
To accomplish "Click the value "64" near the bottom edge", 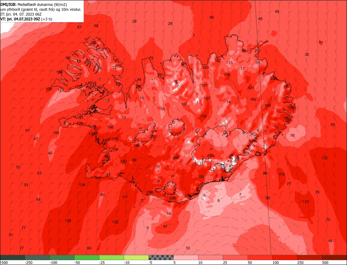I will tap(89, 248).
